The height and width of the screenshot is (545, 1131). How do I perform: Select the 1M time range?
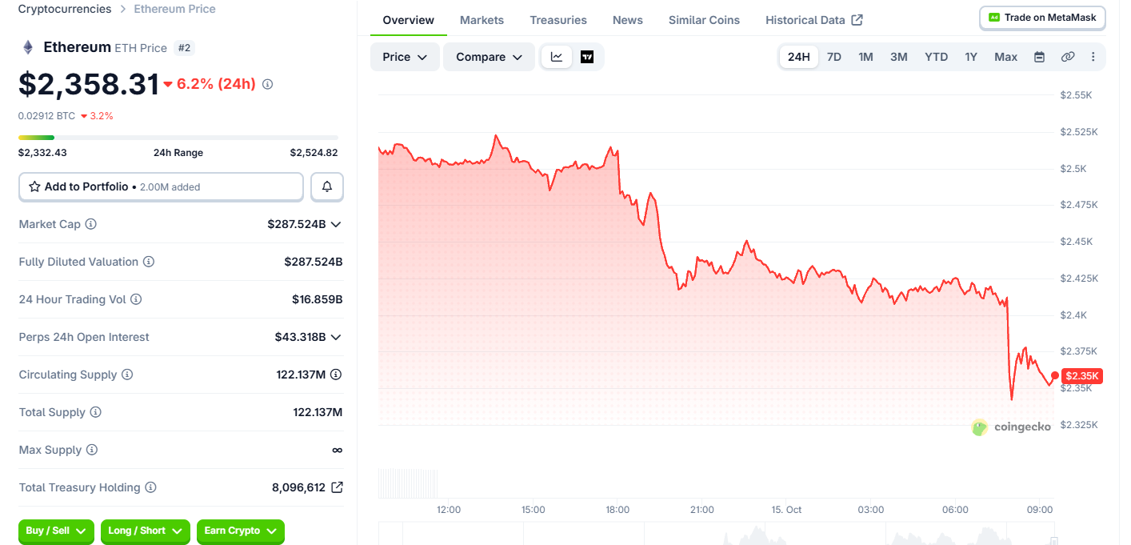coord(865,57)
